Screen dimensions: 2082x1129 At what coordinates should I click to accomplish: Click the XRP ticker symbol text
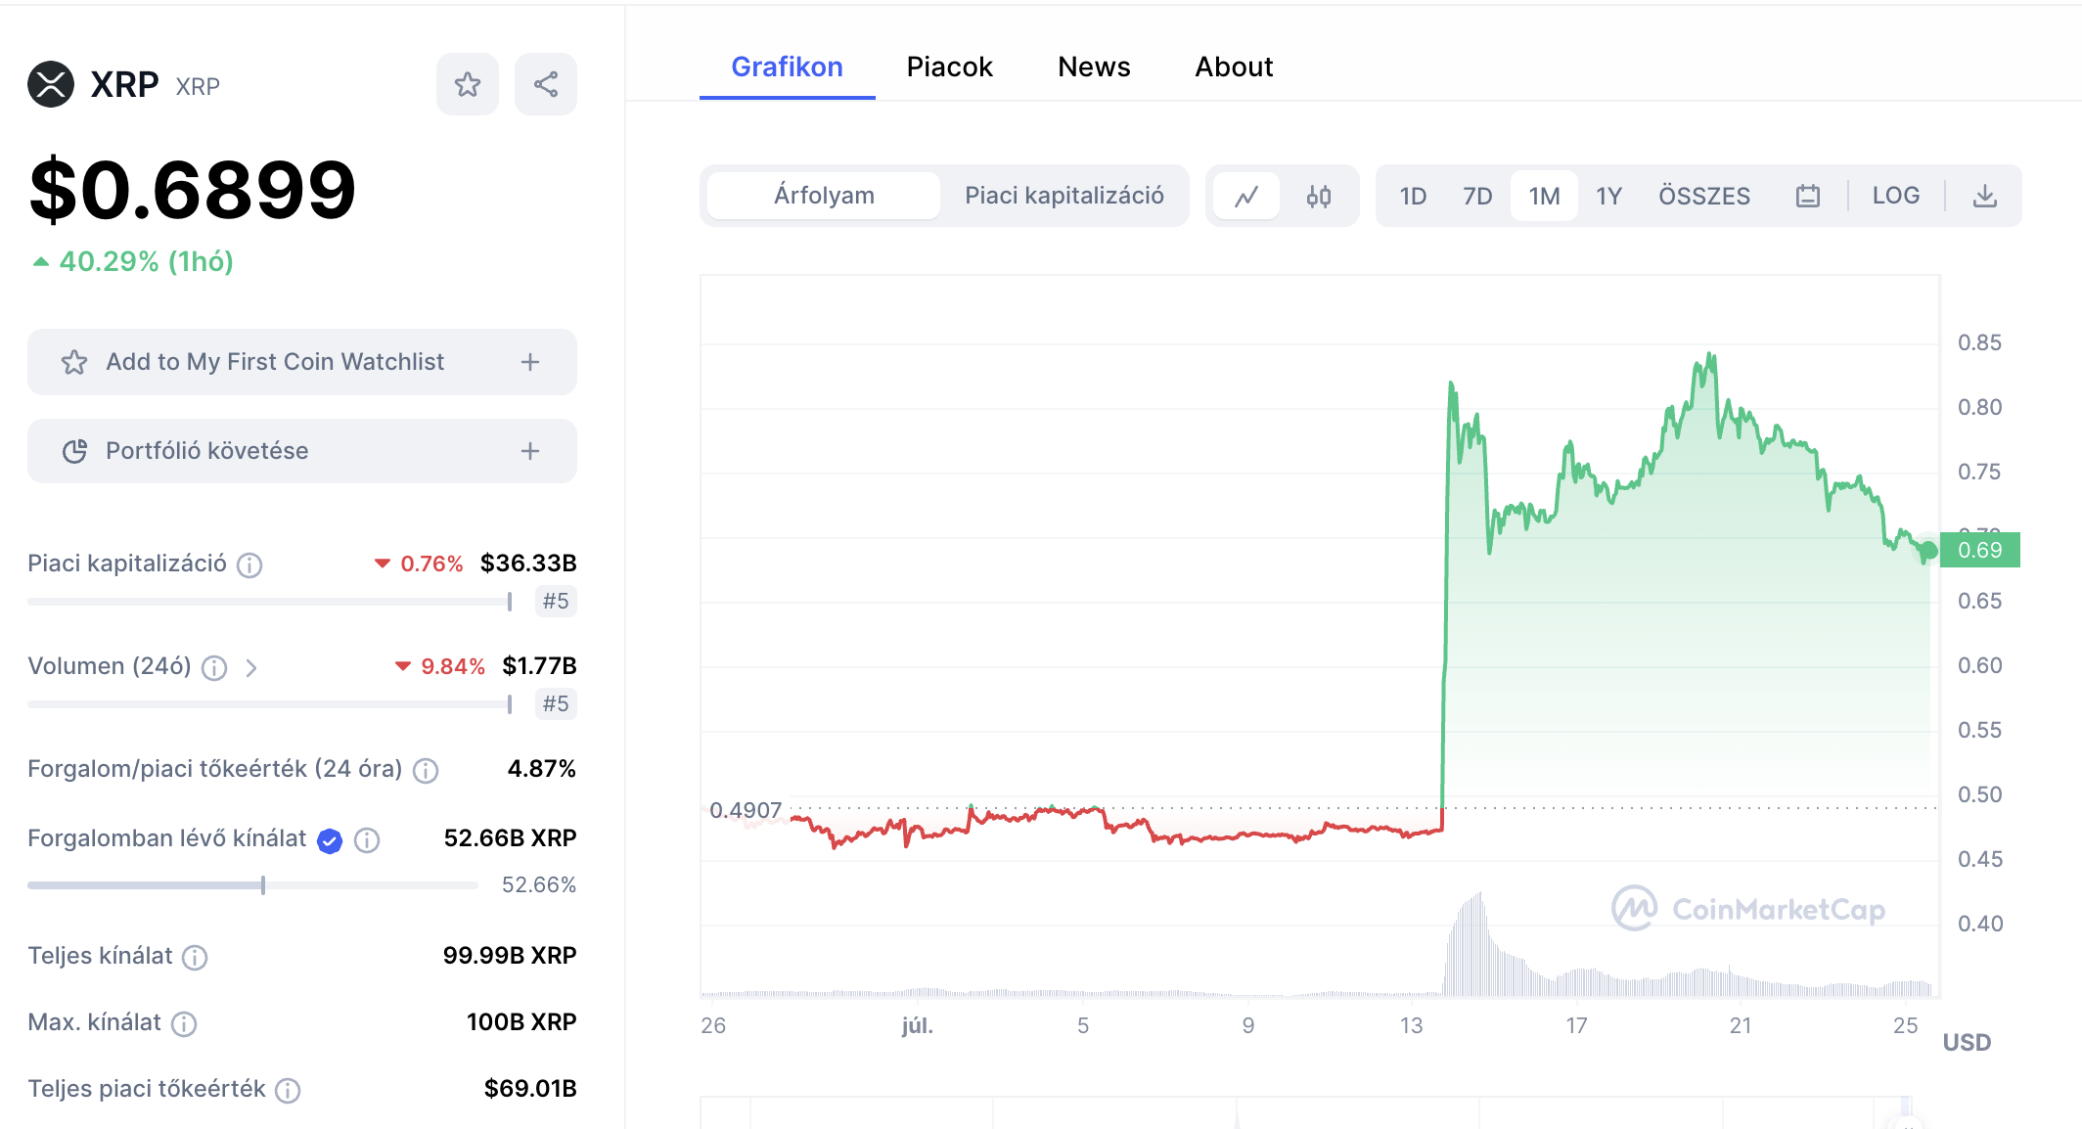pos(198,86)
